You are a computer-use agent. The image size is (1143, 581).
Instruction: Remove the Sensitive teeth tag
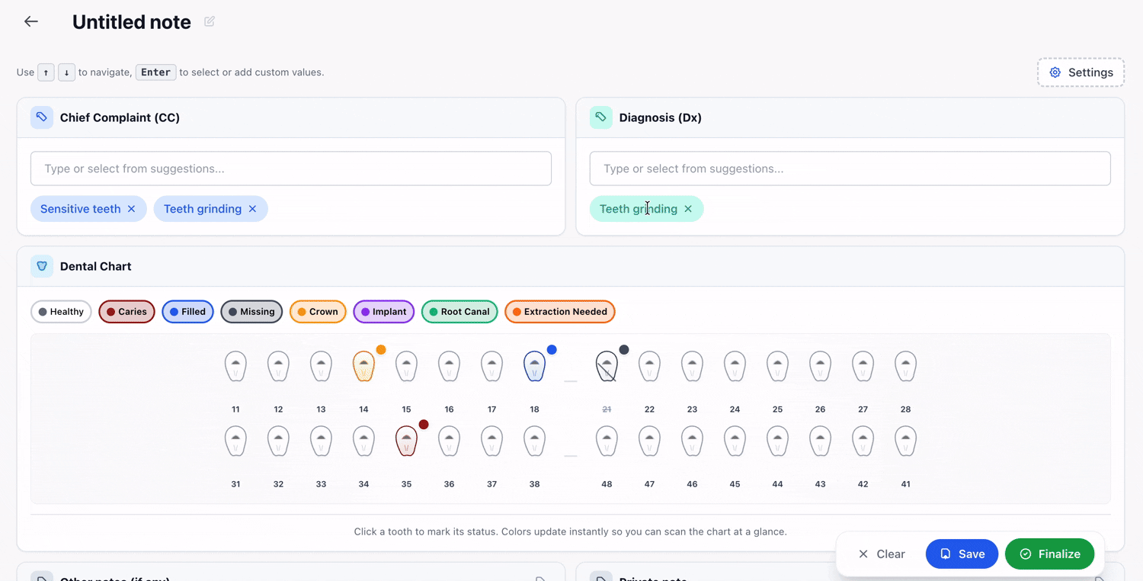coord(133,208)
